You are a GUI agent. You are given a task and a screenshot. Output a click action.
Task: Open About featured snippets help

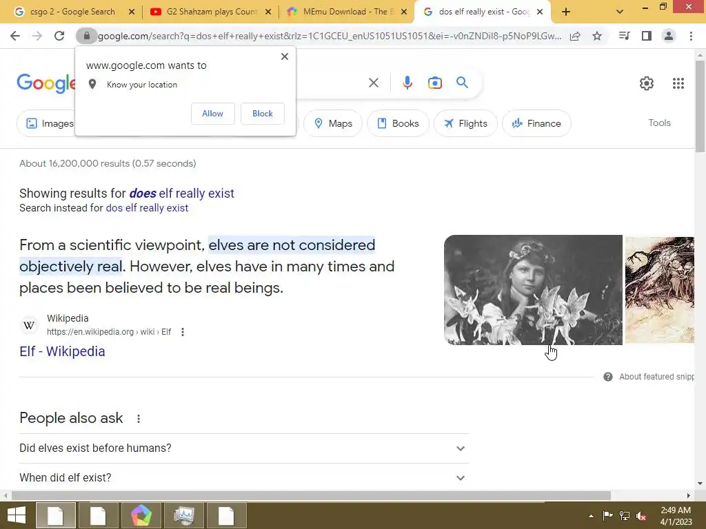pos(649,377)
